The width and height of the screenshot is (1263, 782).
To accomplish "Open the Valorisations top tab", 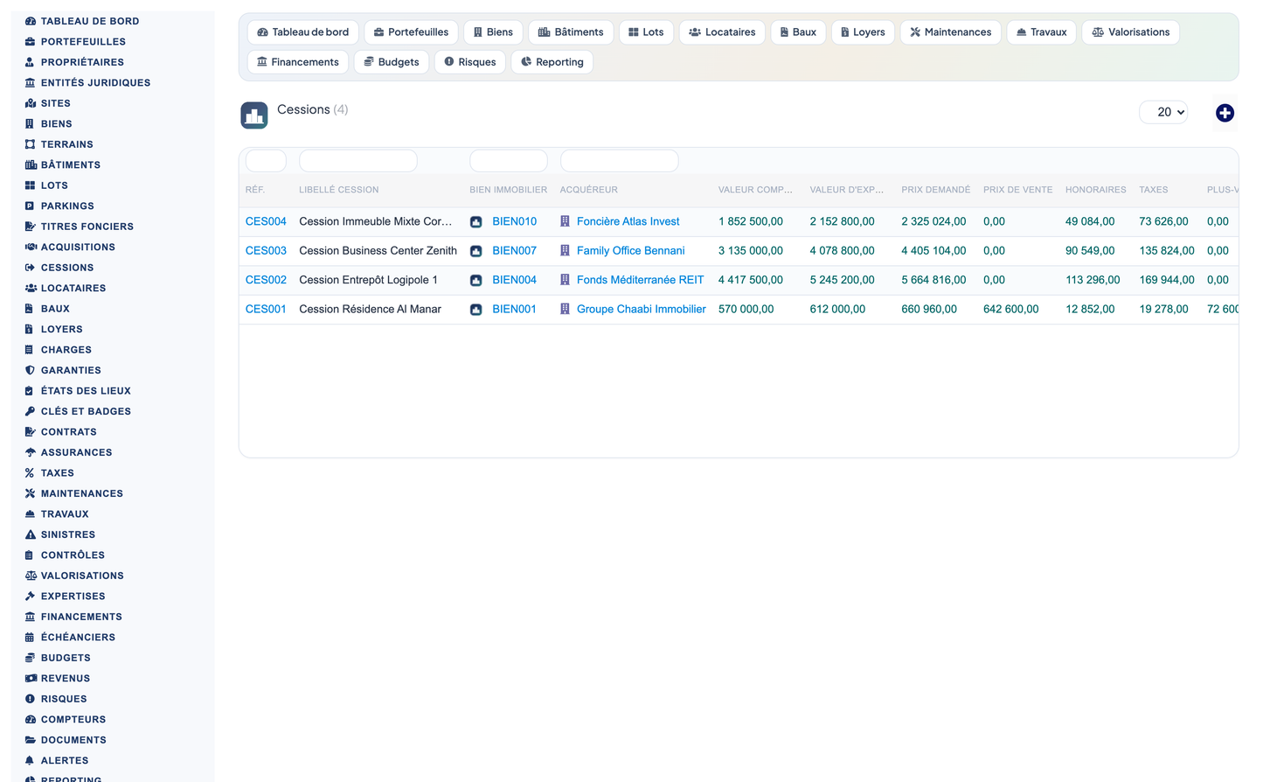I will click(x=1131, y=32).
